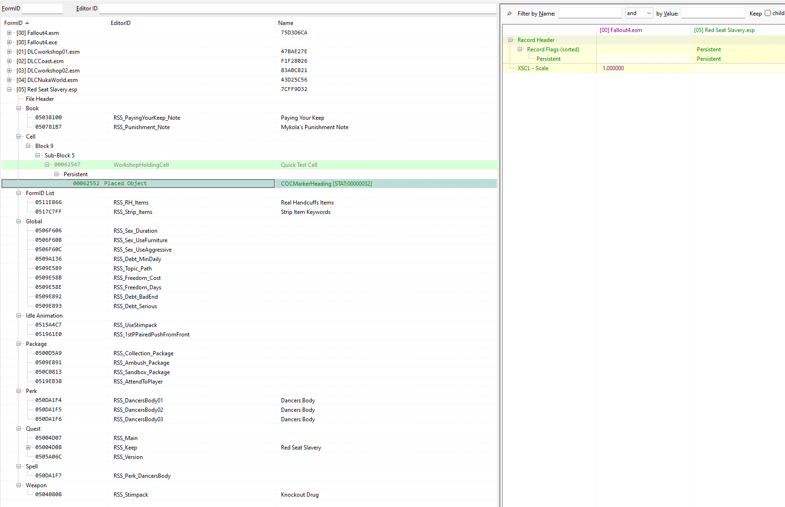Expand the [00] Fallout4.exe node
Screen dimensions: 785x507
click(x=9, y=42)
